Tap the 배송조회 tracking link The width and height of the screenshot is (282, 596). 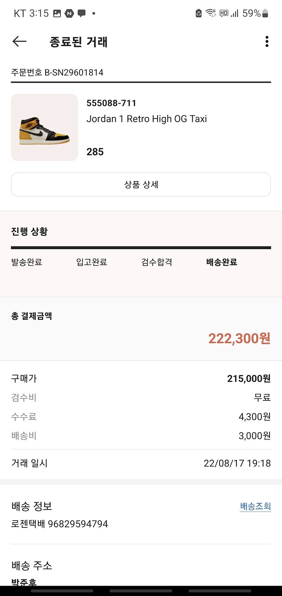pos(255,506)
